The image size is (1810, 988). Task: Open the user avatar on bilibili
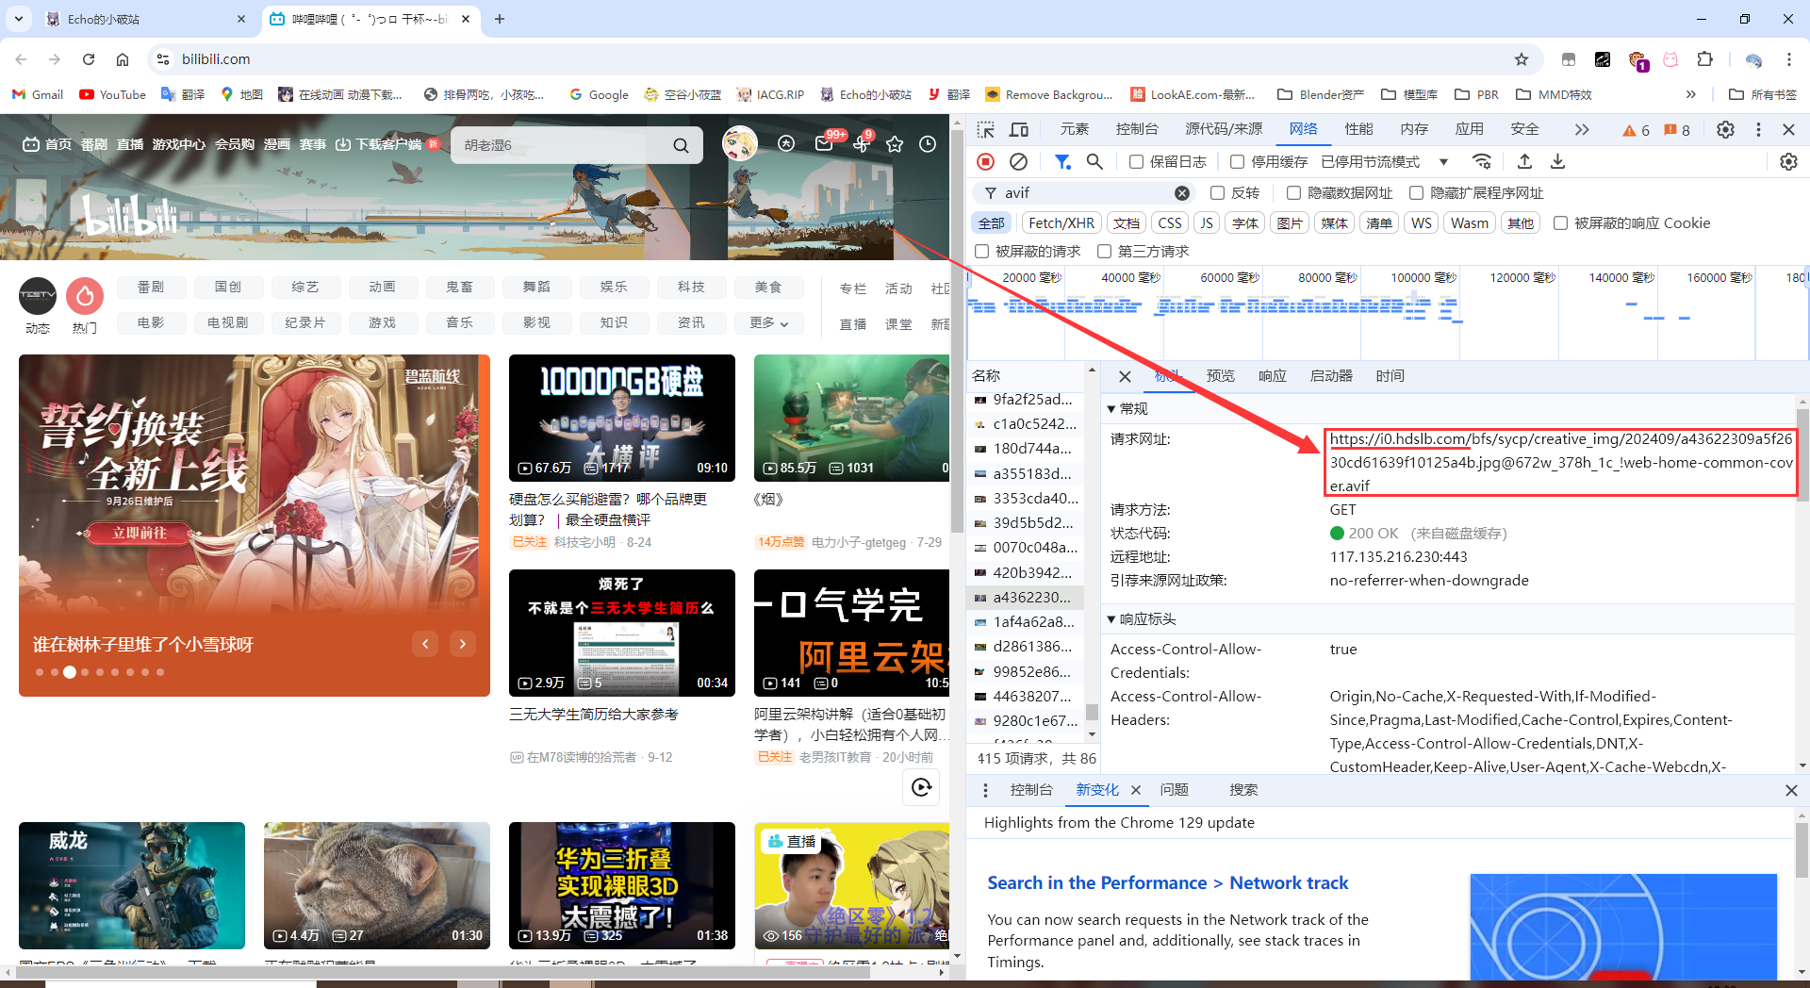pyautogui.click(x=740, y=143)
